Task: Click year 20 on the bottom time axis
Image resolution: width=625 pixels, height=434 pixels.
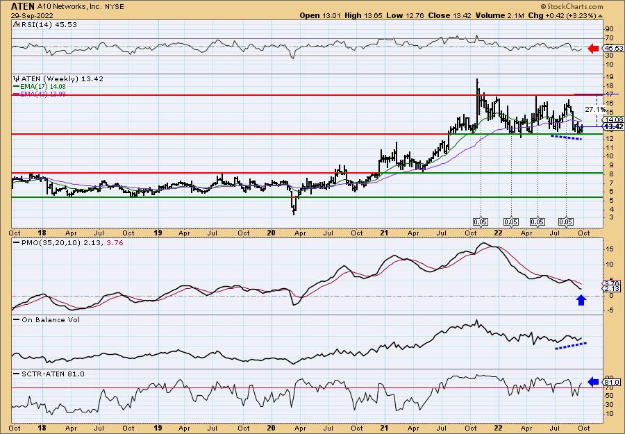Action: click(x=271, y=428)
